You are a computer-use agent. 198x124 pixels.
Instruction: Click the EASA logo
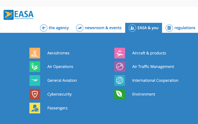point(19,15)
